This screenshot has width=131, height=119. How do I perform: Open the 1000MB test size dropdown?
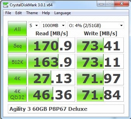point(53,25)
